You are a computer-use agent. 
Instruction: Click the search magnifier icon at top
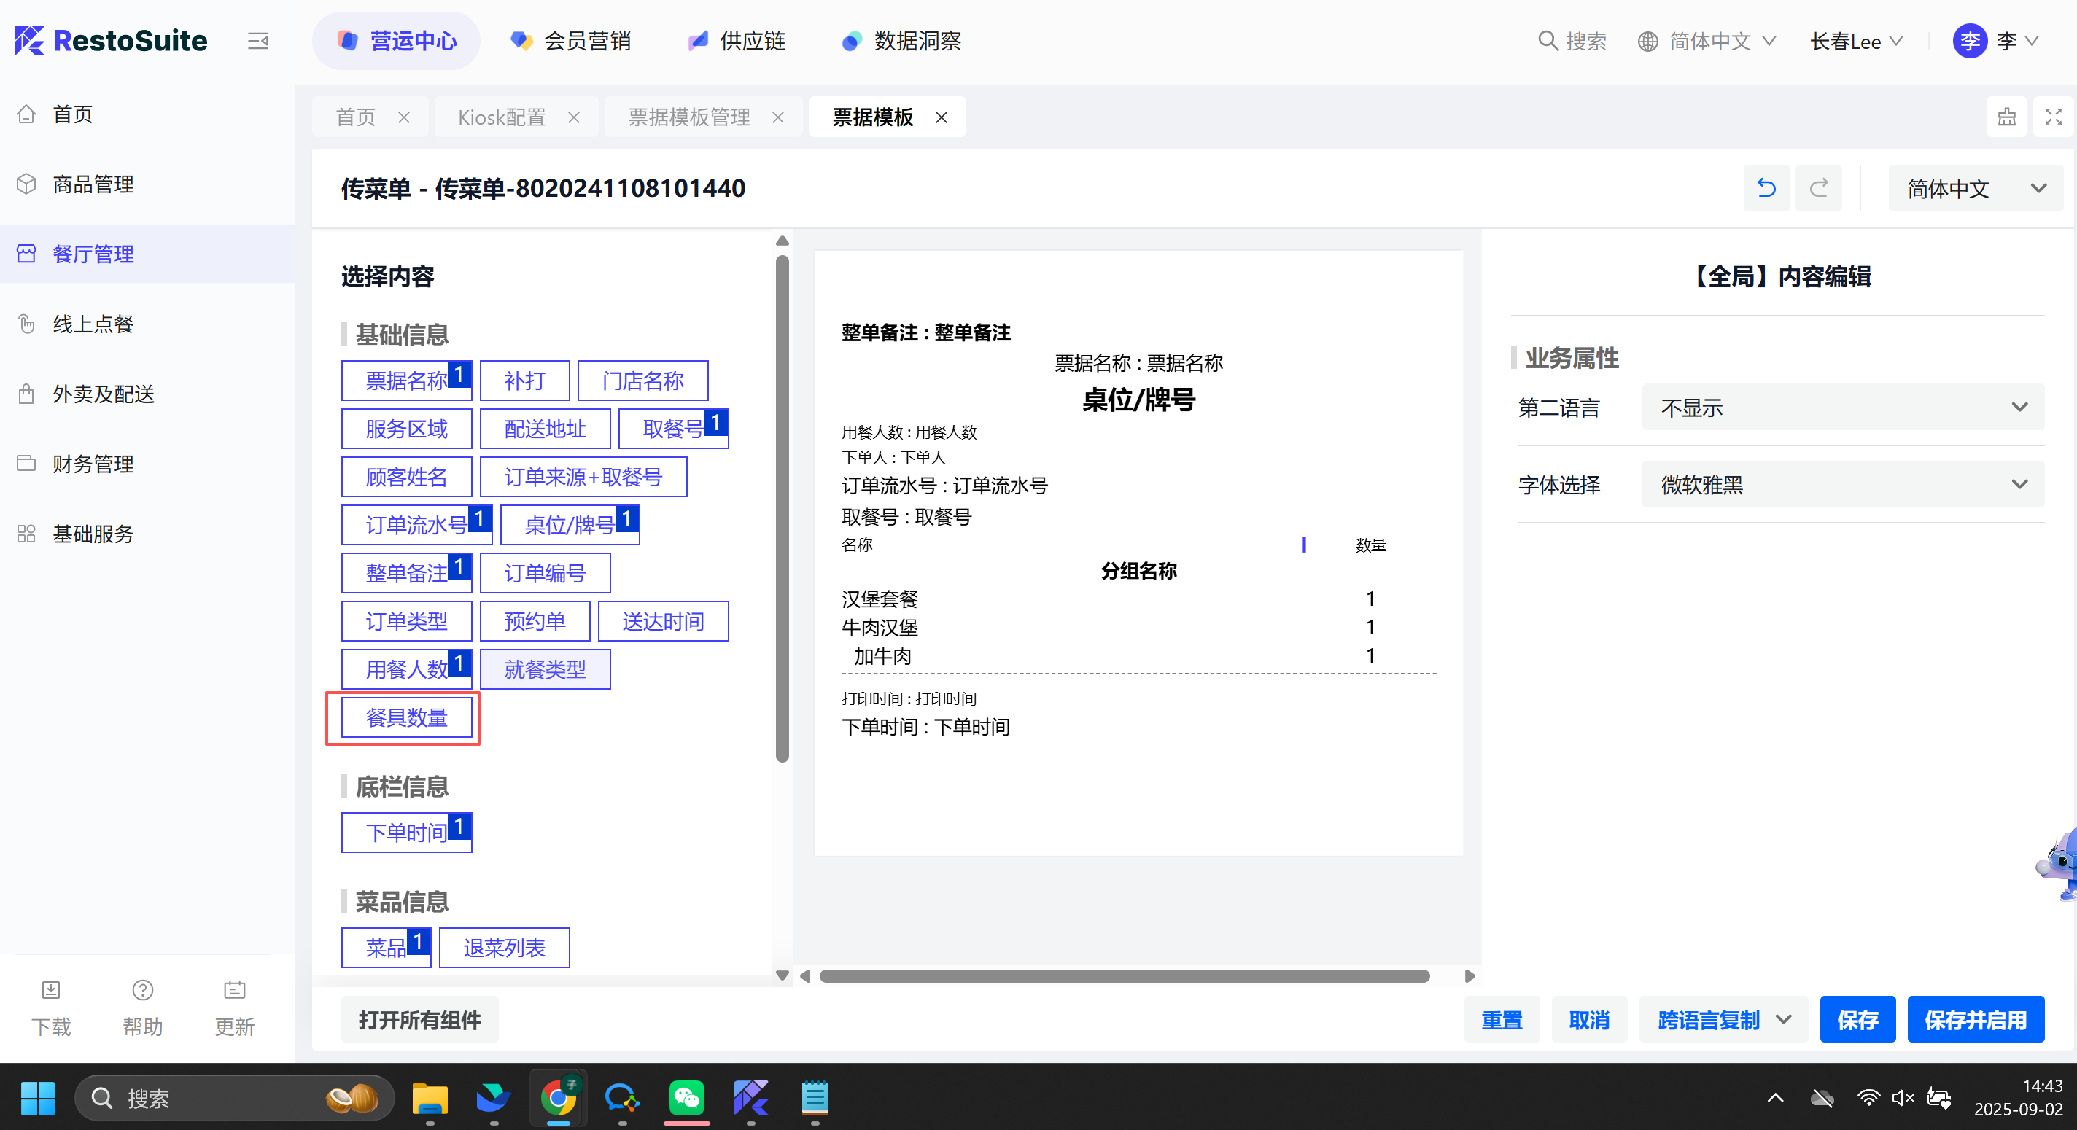tap(1548, 40)
